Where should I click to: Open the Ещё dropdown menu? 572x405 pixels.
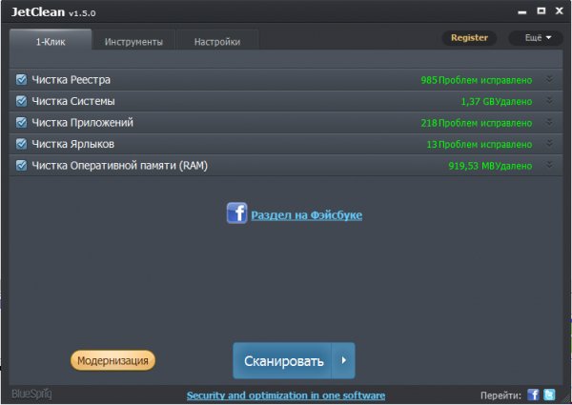[x=536, y=38]
